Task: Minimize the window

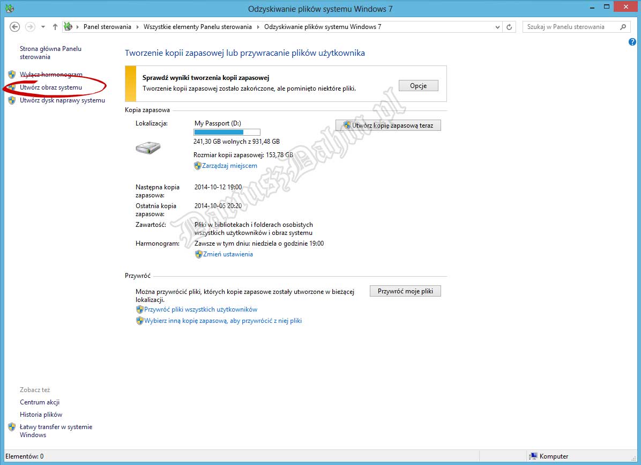Action: 592,7
